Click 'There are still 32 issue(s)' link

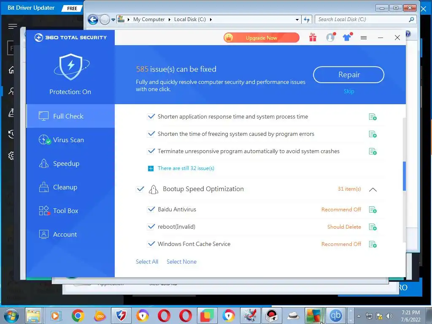(x=186, y=168)
